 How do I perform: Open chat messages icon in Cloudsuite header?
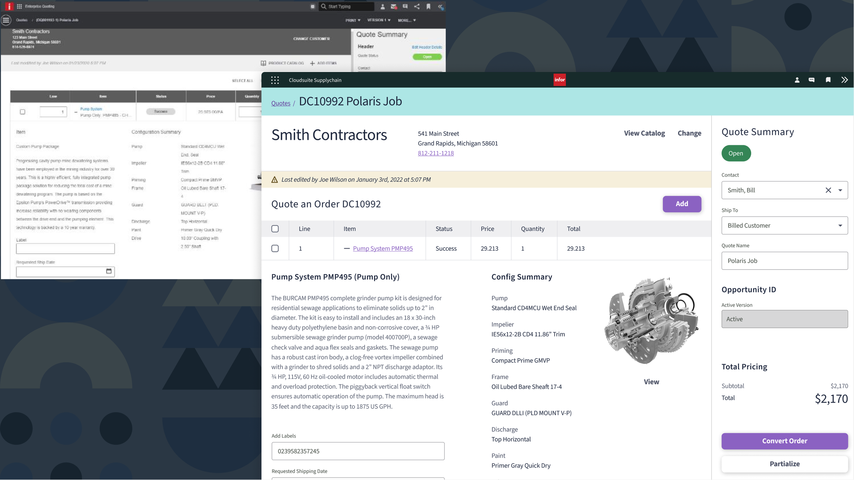812,80
